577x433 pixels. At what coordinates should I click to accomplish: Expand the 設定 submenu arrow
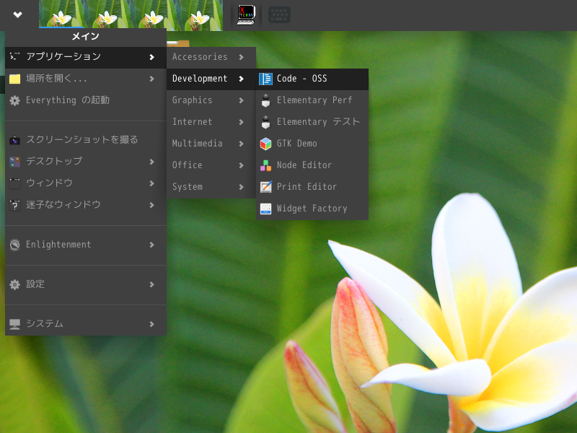click(x=151, y=284)
